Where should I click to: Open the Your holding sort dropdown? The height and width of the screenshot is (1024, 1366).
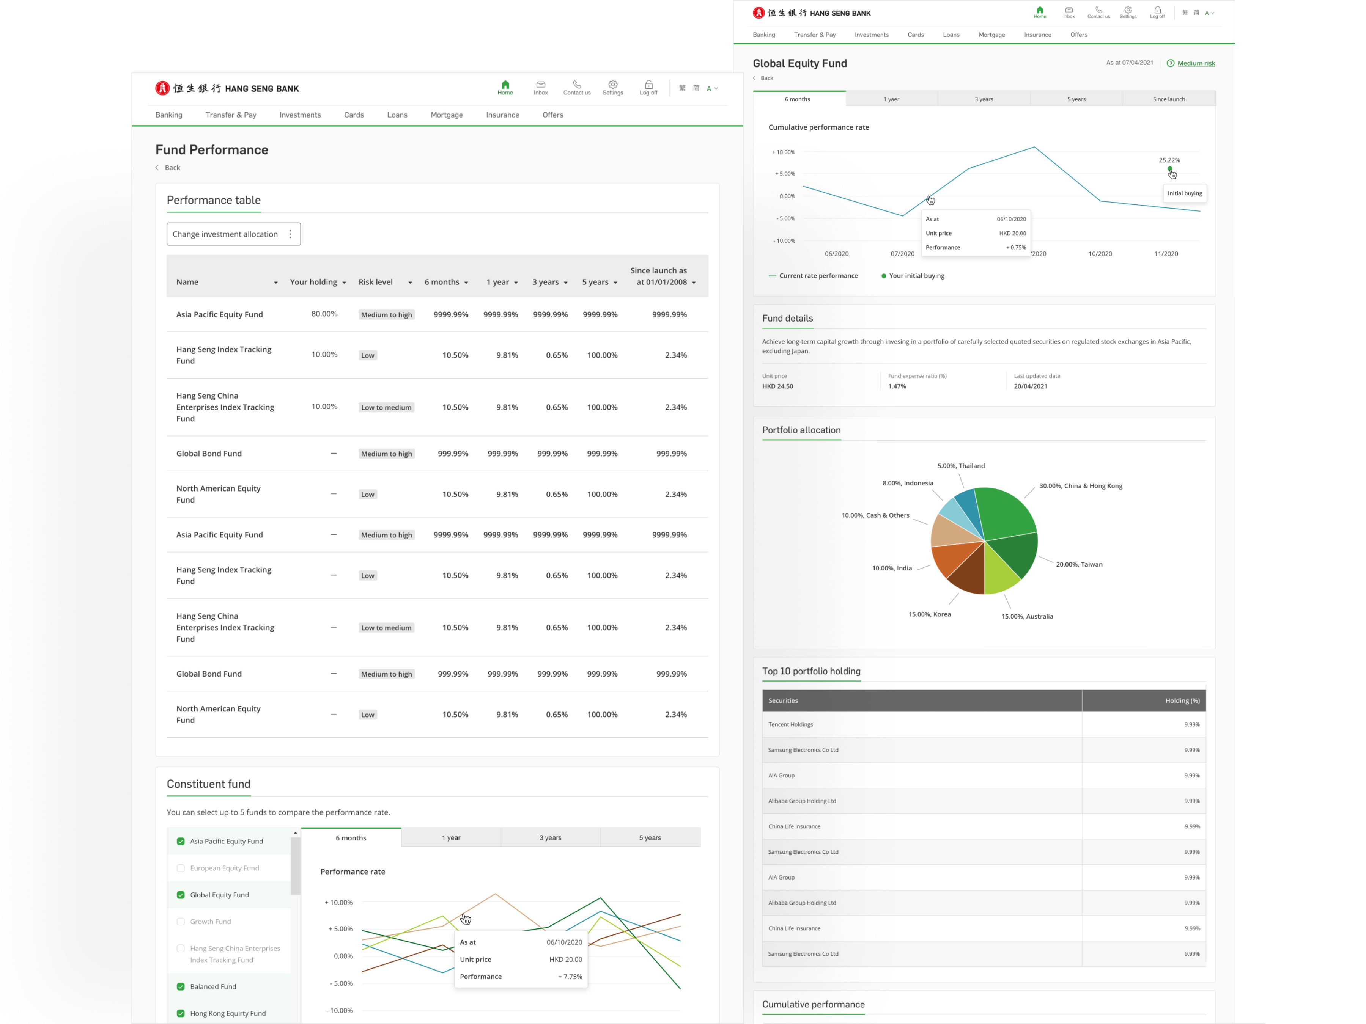coord(344,283)
